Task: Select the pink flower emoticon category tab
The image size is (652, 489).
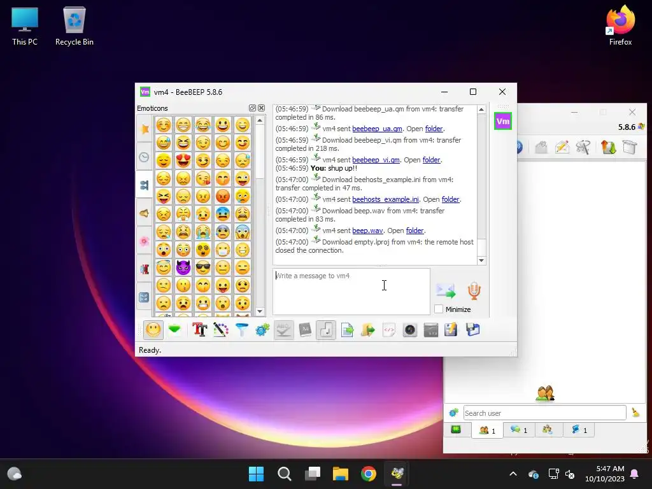Action: click(145, 241)
